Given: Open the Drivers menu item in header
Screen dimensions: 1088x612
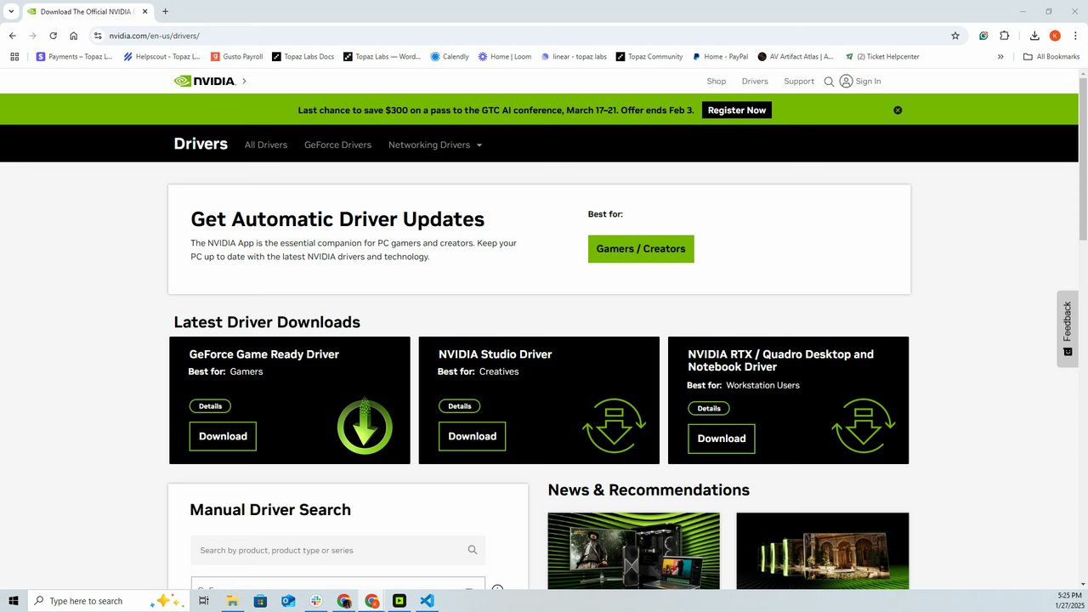Looking at the screenshot, I should pos(755,82).
